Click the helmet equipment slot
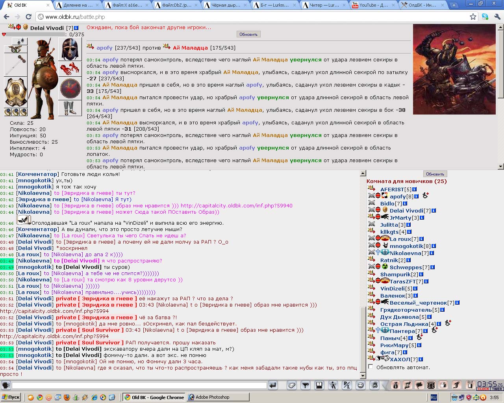The image size is (504, 403). pos(70,49)
